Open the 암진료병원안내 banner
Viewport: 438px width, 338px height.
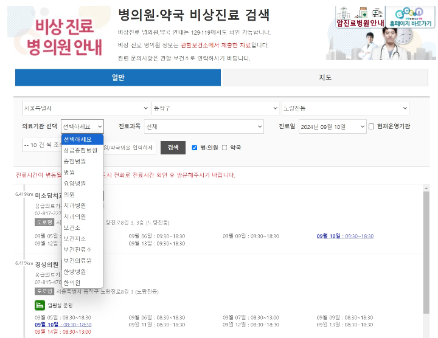coord(360,17)
